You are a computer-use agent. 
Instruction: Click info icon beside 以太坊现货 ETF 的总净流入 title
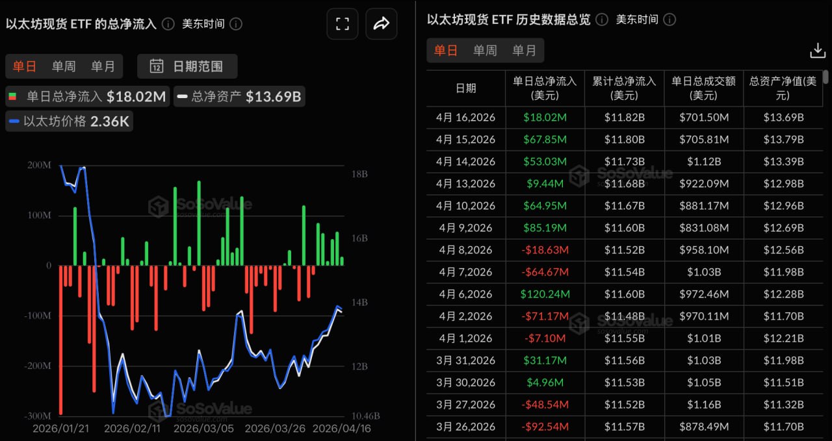(x=168, y=24)
